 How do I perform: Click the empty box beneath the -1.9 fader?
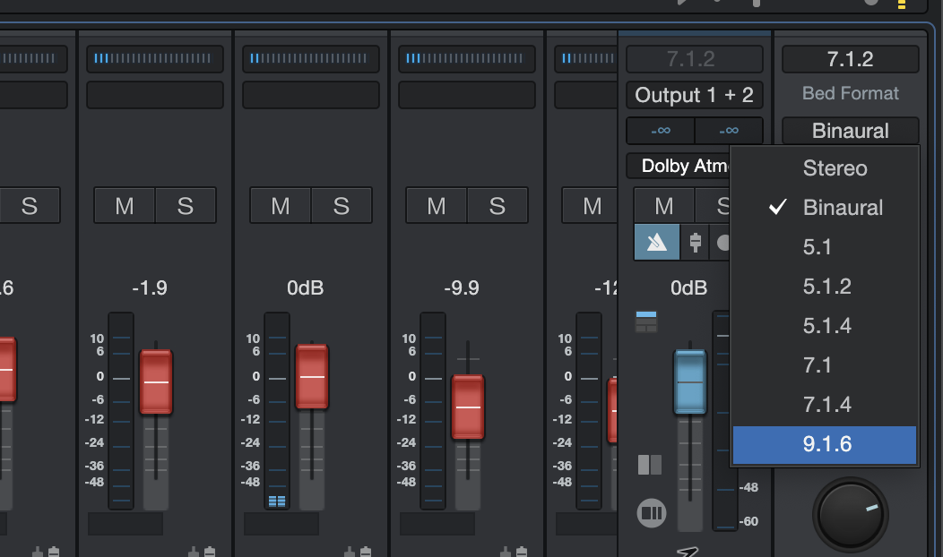point(125,523)
